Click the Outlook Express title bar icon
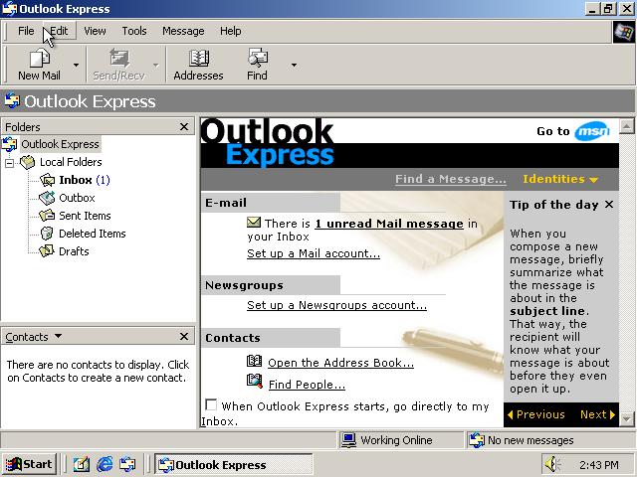The width and height of the screenshot is (637, 477). click(9, 9)
